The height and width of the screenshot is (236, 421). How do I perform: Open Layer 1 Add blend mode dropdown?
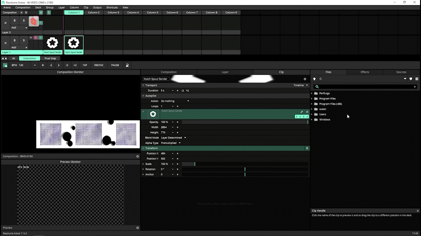click(x=19, y=47)
